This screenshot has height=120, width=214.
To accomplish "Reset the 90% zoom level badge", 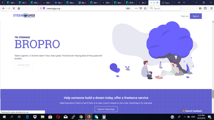I will coord(128,8).
